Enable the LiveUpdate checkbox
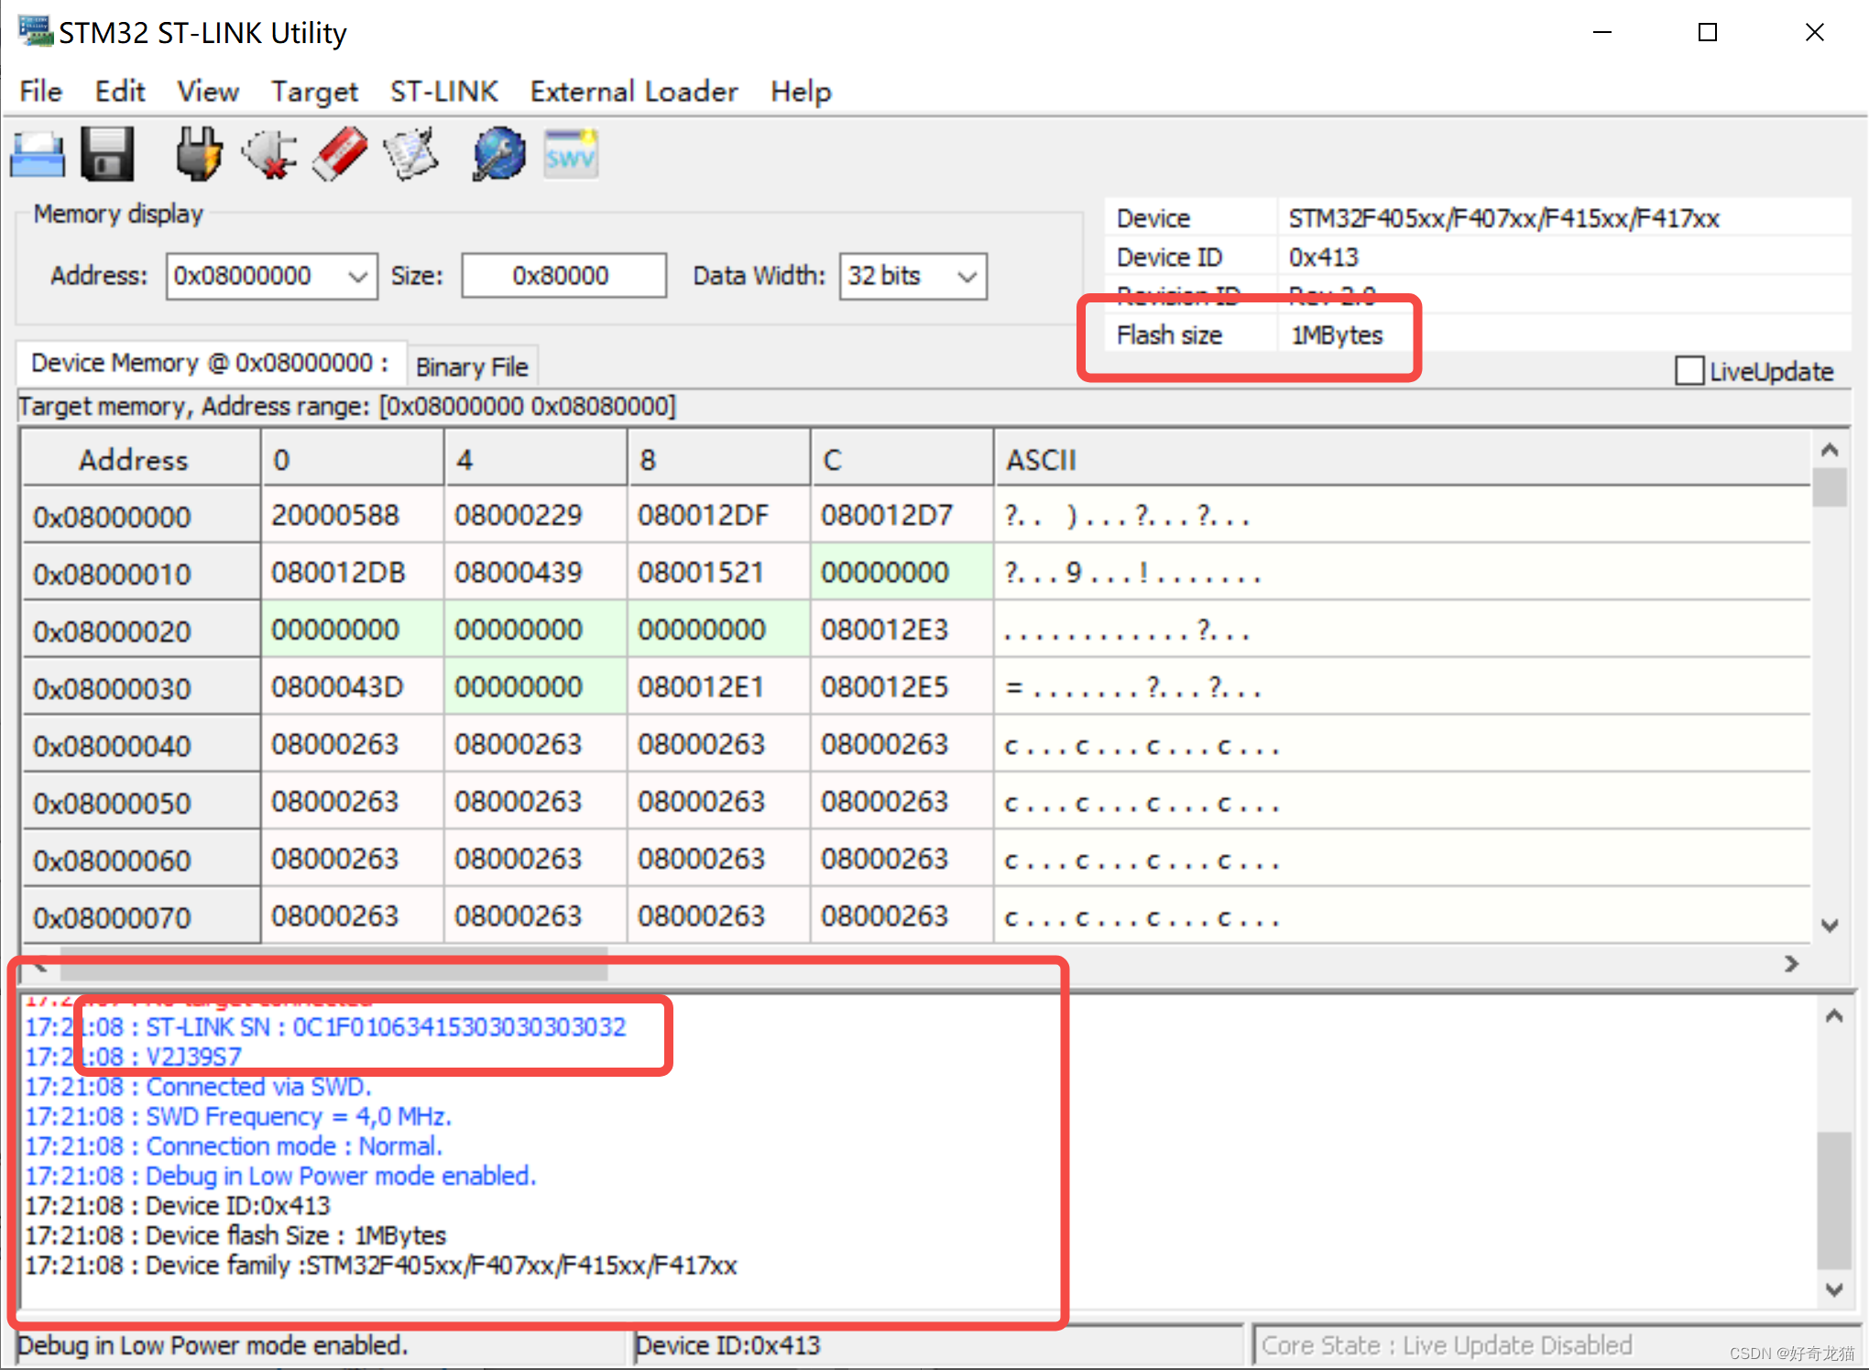Image resolution: width=1869 pixels, height=1370 pixels. coord(1690,370)
